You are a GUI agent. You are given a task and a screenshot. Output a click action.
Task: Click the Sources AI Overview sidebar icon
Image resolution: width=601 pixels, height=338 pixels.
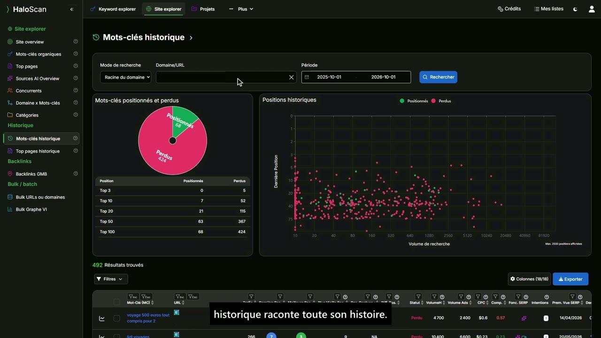10,78
